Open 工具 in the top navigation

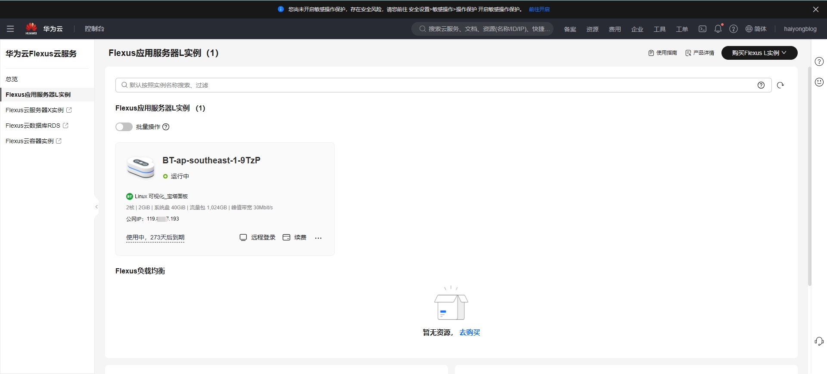tap(659, 29)
